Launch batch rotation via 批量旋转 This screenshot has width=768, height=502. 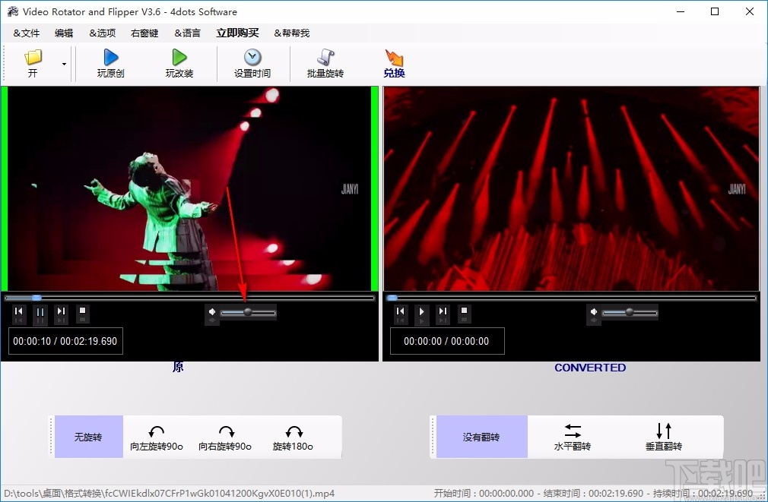(x=325, y=62)
